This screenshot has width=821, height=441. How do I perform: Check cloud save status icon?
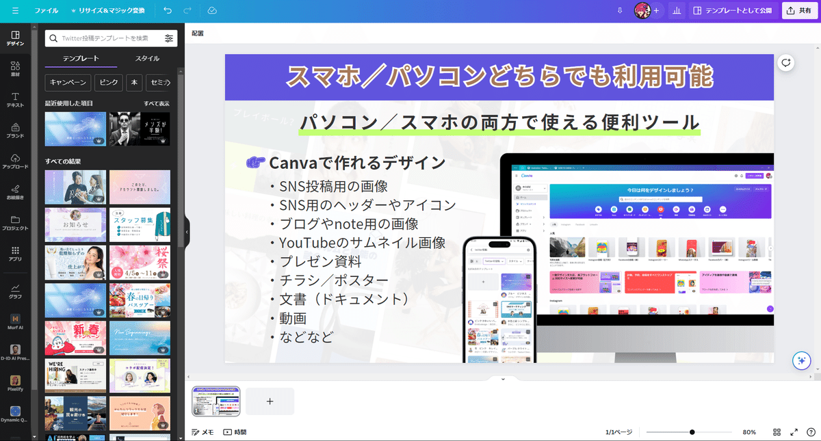pos(212,11)
